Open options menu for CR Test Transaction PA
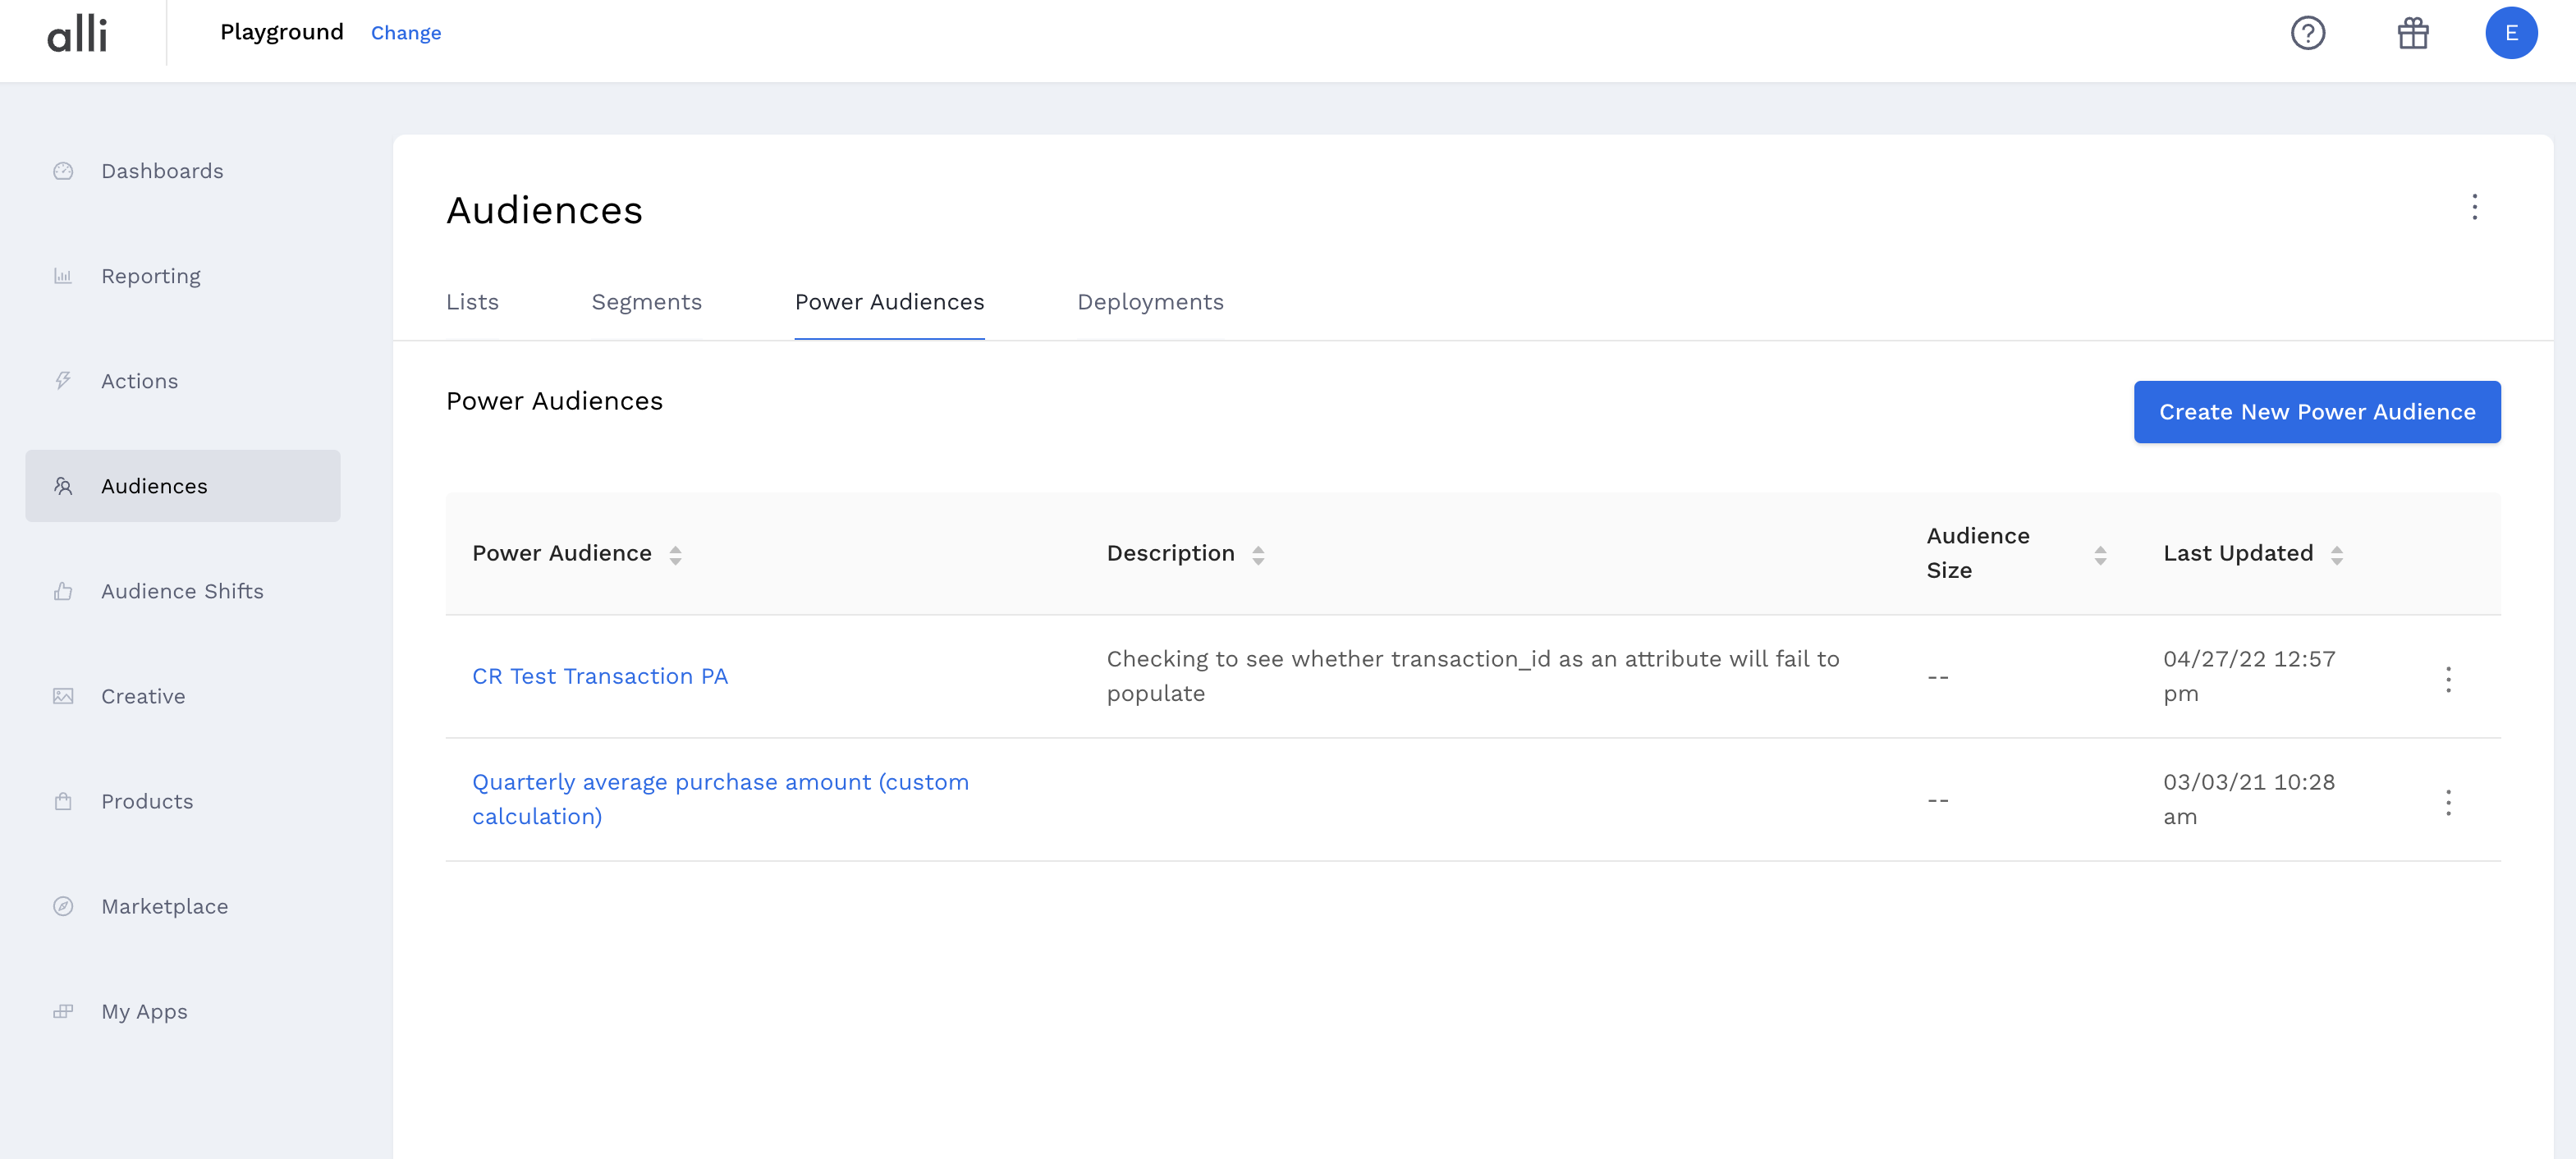Screen dimensions: 2576x1159 (x=2448, y=679)
